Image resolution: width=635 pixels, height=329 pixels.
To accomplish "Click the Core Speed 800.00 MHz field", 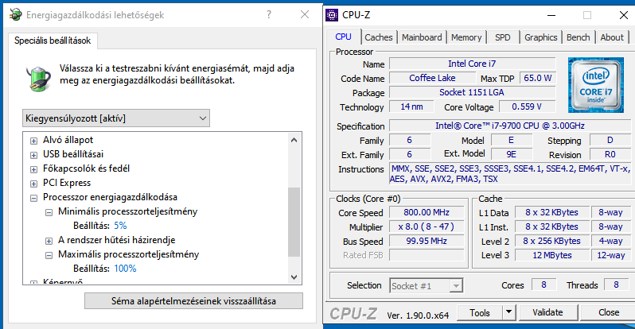I will (x=427, y=212).
